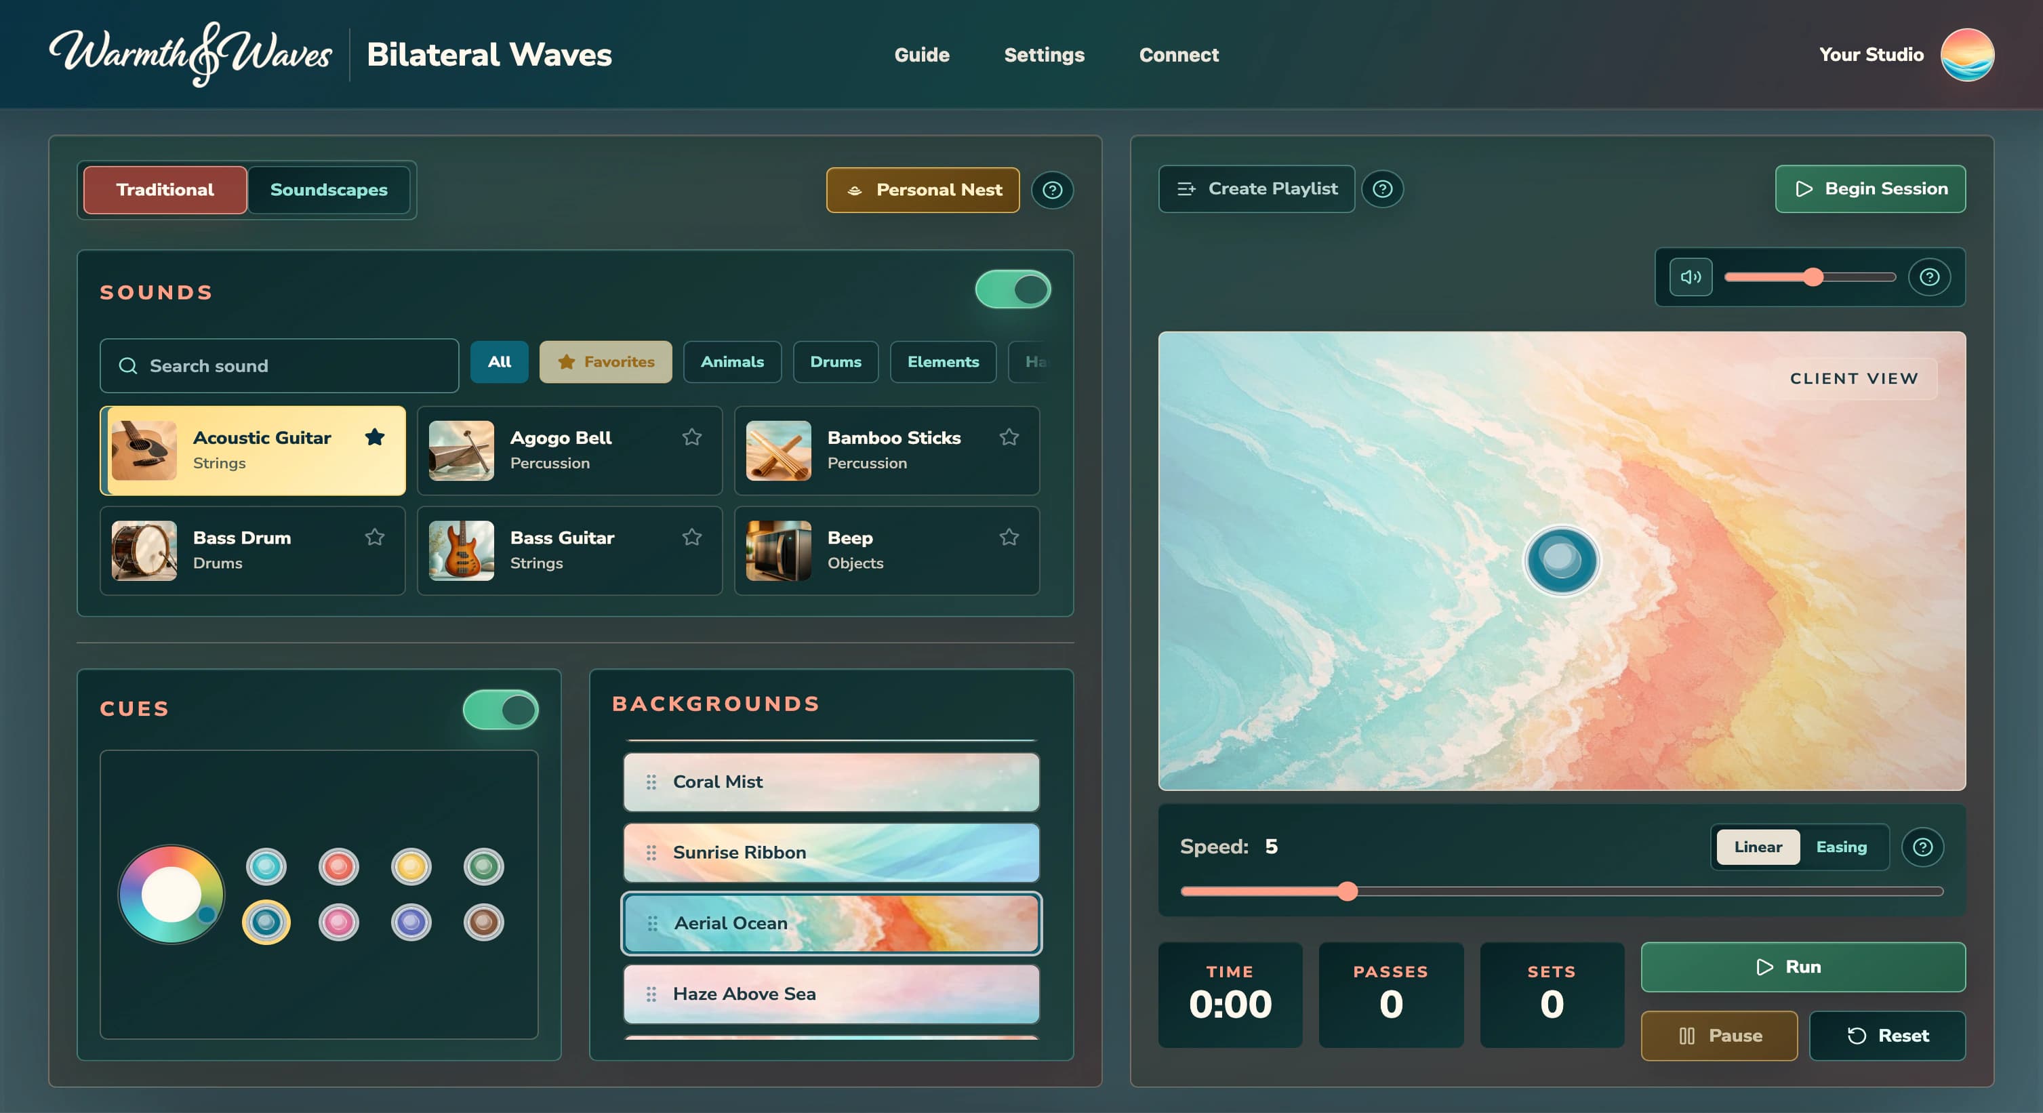Click Coral Mist drag handle

(651, 782)
